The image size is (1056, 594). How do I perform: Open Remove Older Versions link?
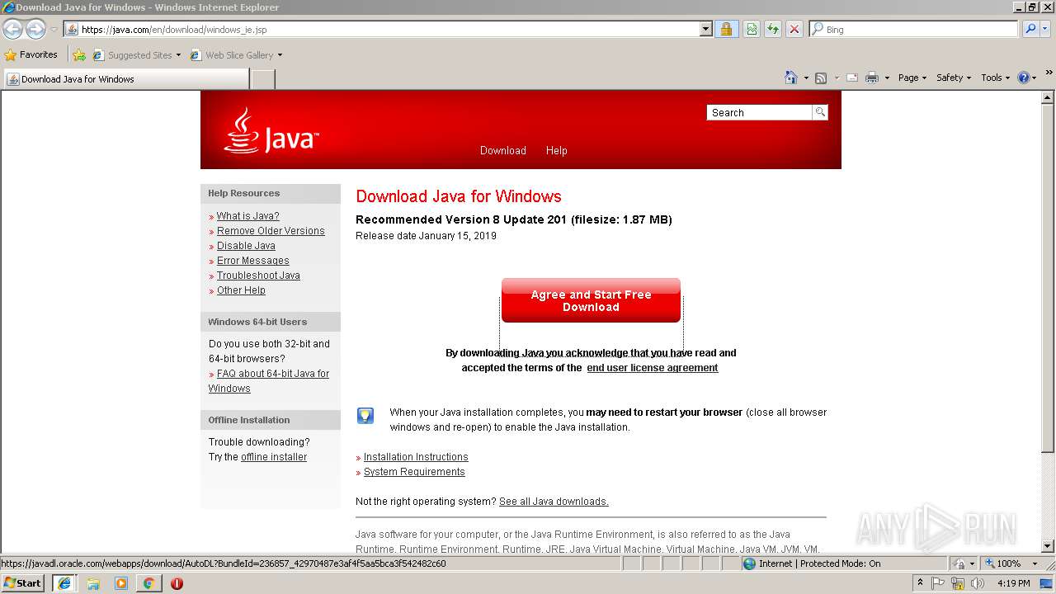(x=271, y=231)
